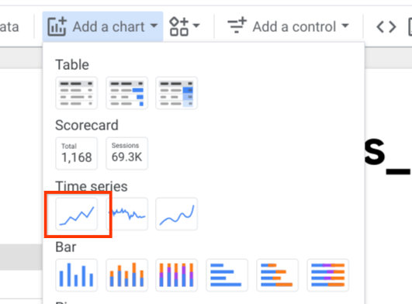Add the Total 1,168 scorecard
This screenshot has height=304, width=412.
pos(77,154)
